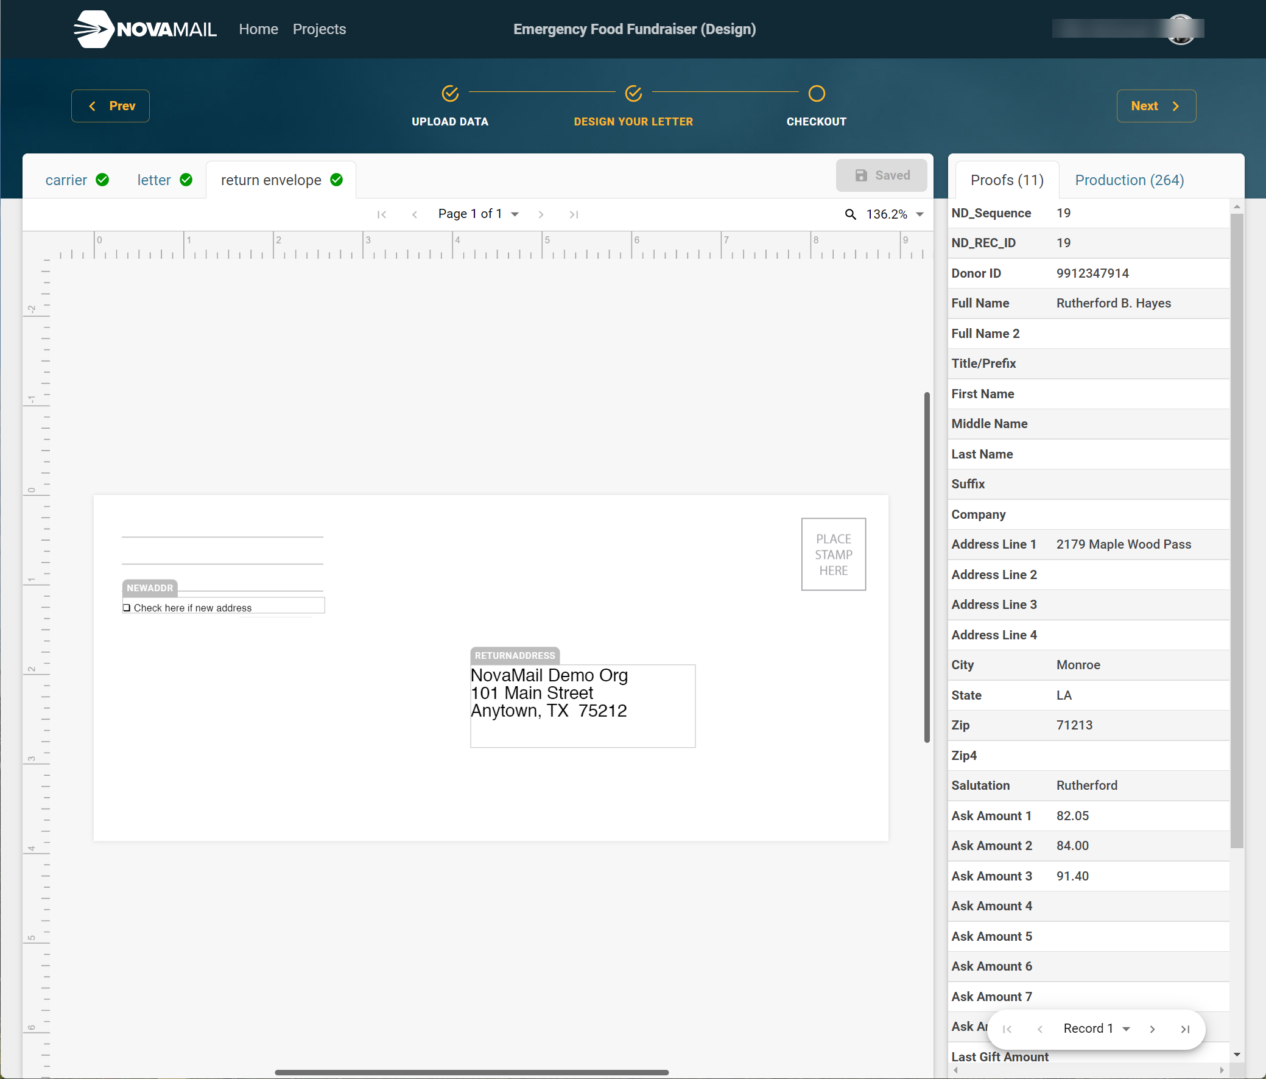The width and height of the screenshot is (1266, 1079).
Task: Click data panel scroll right arrow
Action: click(1222, 1070)
